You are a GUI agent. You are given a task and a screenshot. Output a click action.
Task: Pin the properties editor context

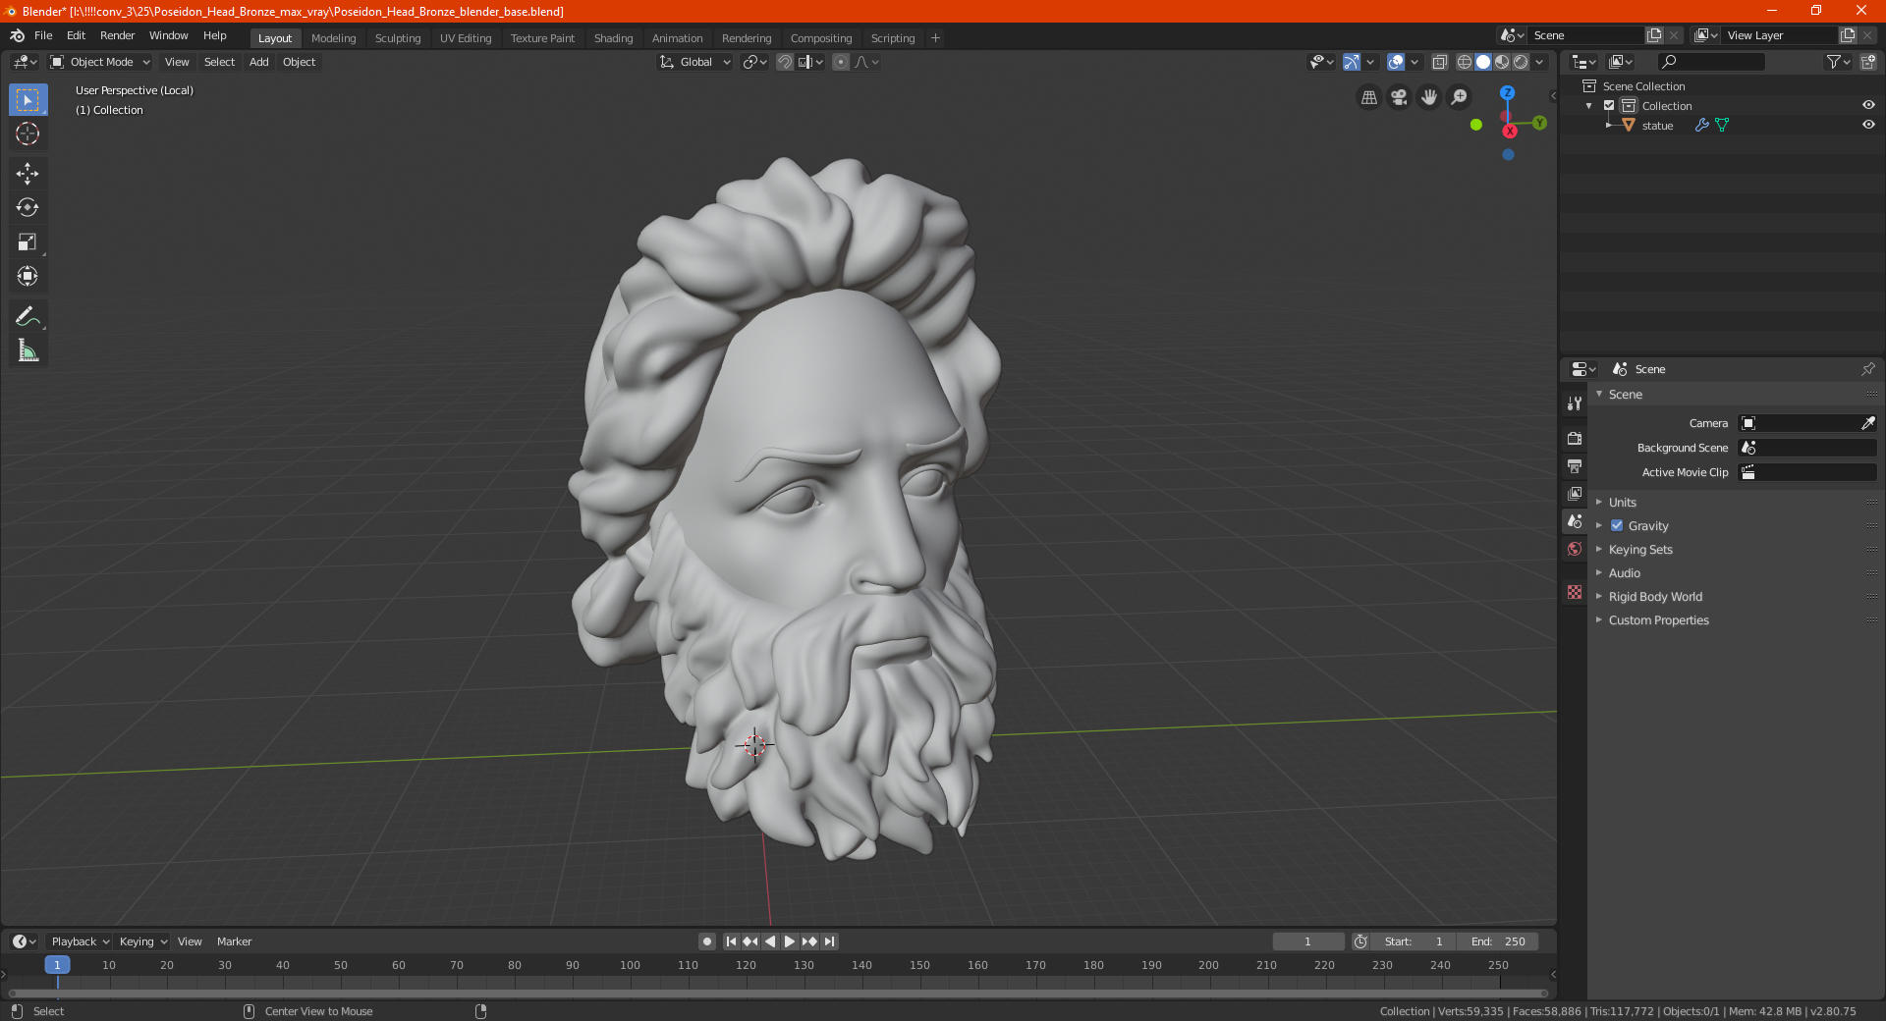click(1867, 369)
